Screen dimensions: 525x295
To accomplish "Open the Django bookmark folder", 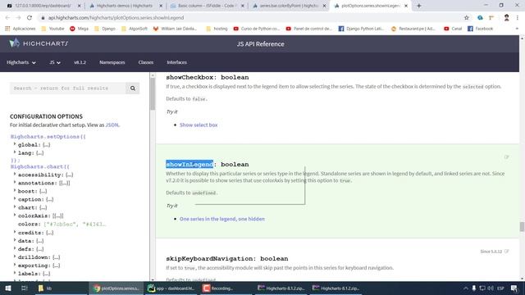I will tap(105, 29).
